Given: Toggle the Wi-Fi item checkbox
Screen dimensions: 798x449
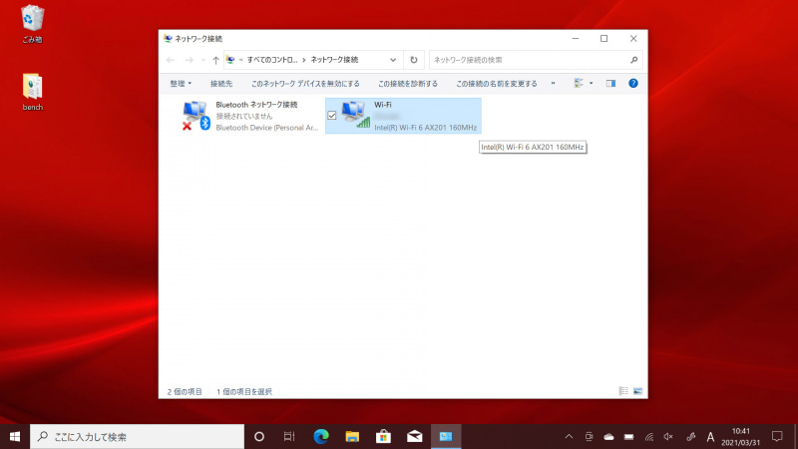Looking at the screenshot, I should (x=332, y=116).
